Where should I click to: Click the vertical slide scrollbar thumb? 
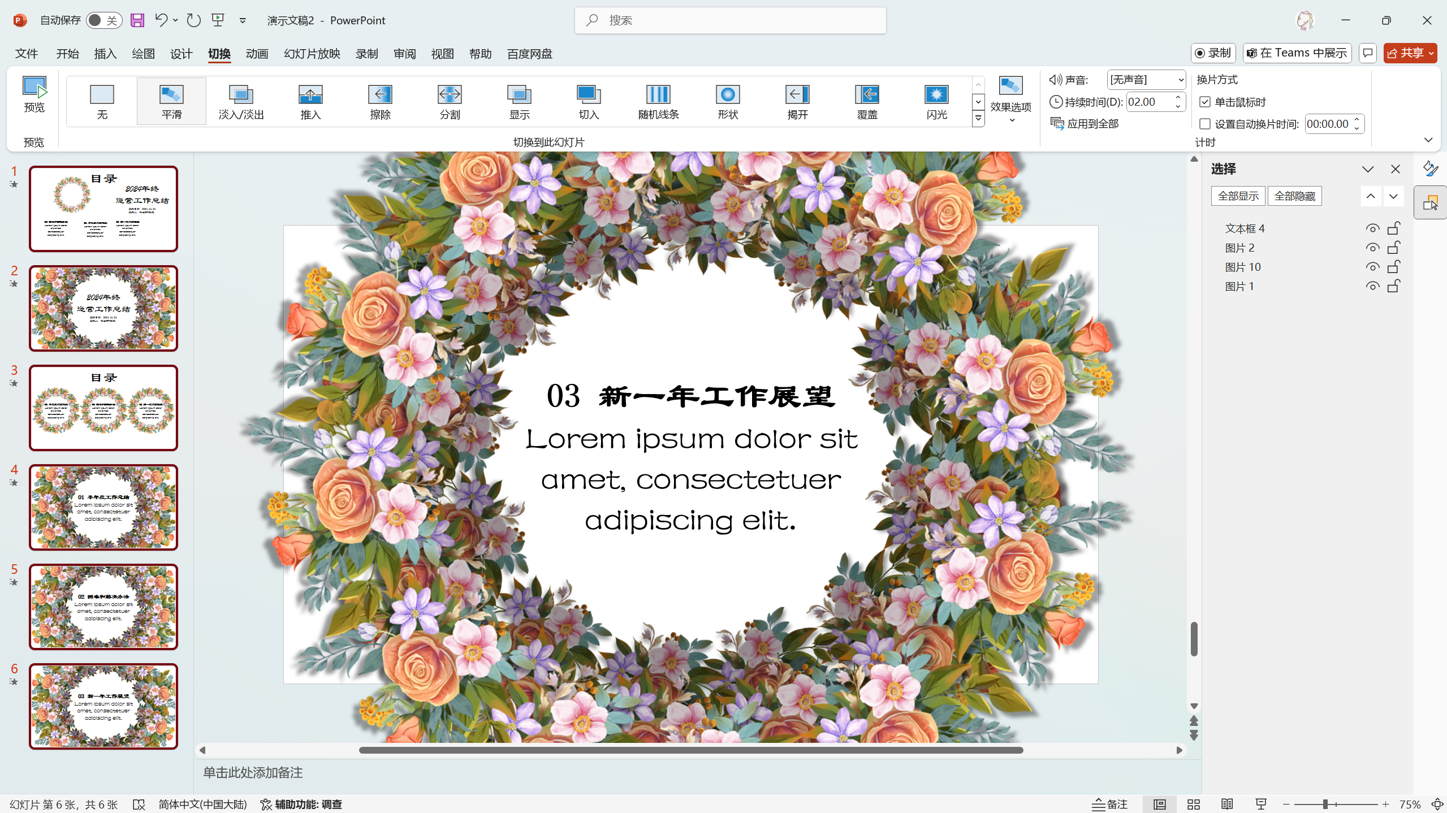click(x=1194, y=639)
